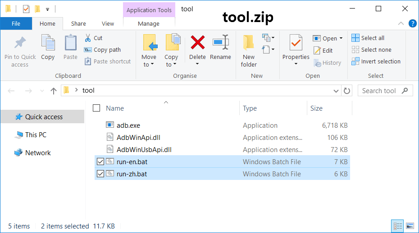Go up one folder level
Screen dimensions: 419x233
54,90
